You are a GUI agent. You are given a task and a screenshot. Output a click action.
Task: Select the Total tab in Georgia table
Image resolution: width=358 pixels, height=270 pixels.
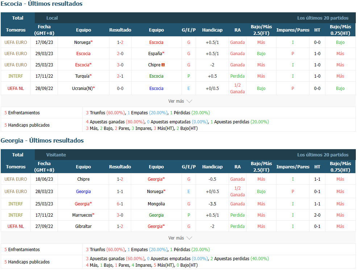[18, 155]
